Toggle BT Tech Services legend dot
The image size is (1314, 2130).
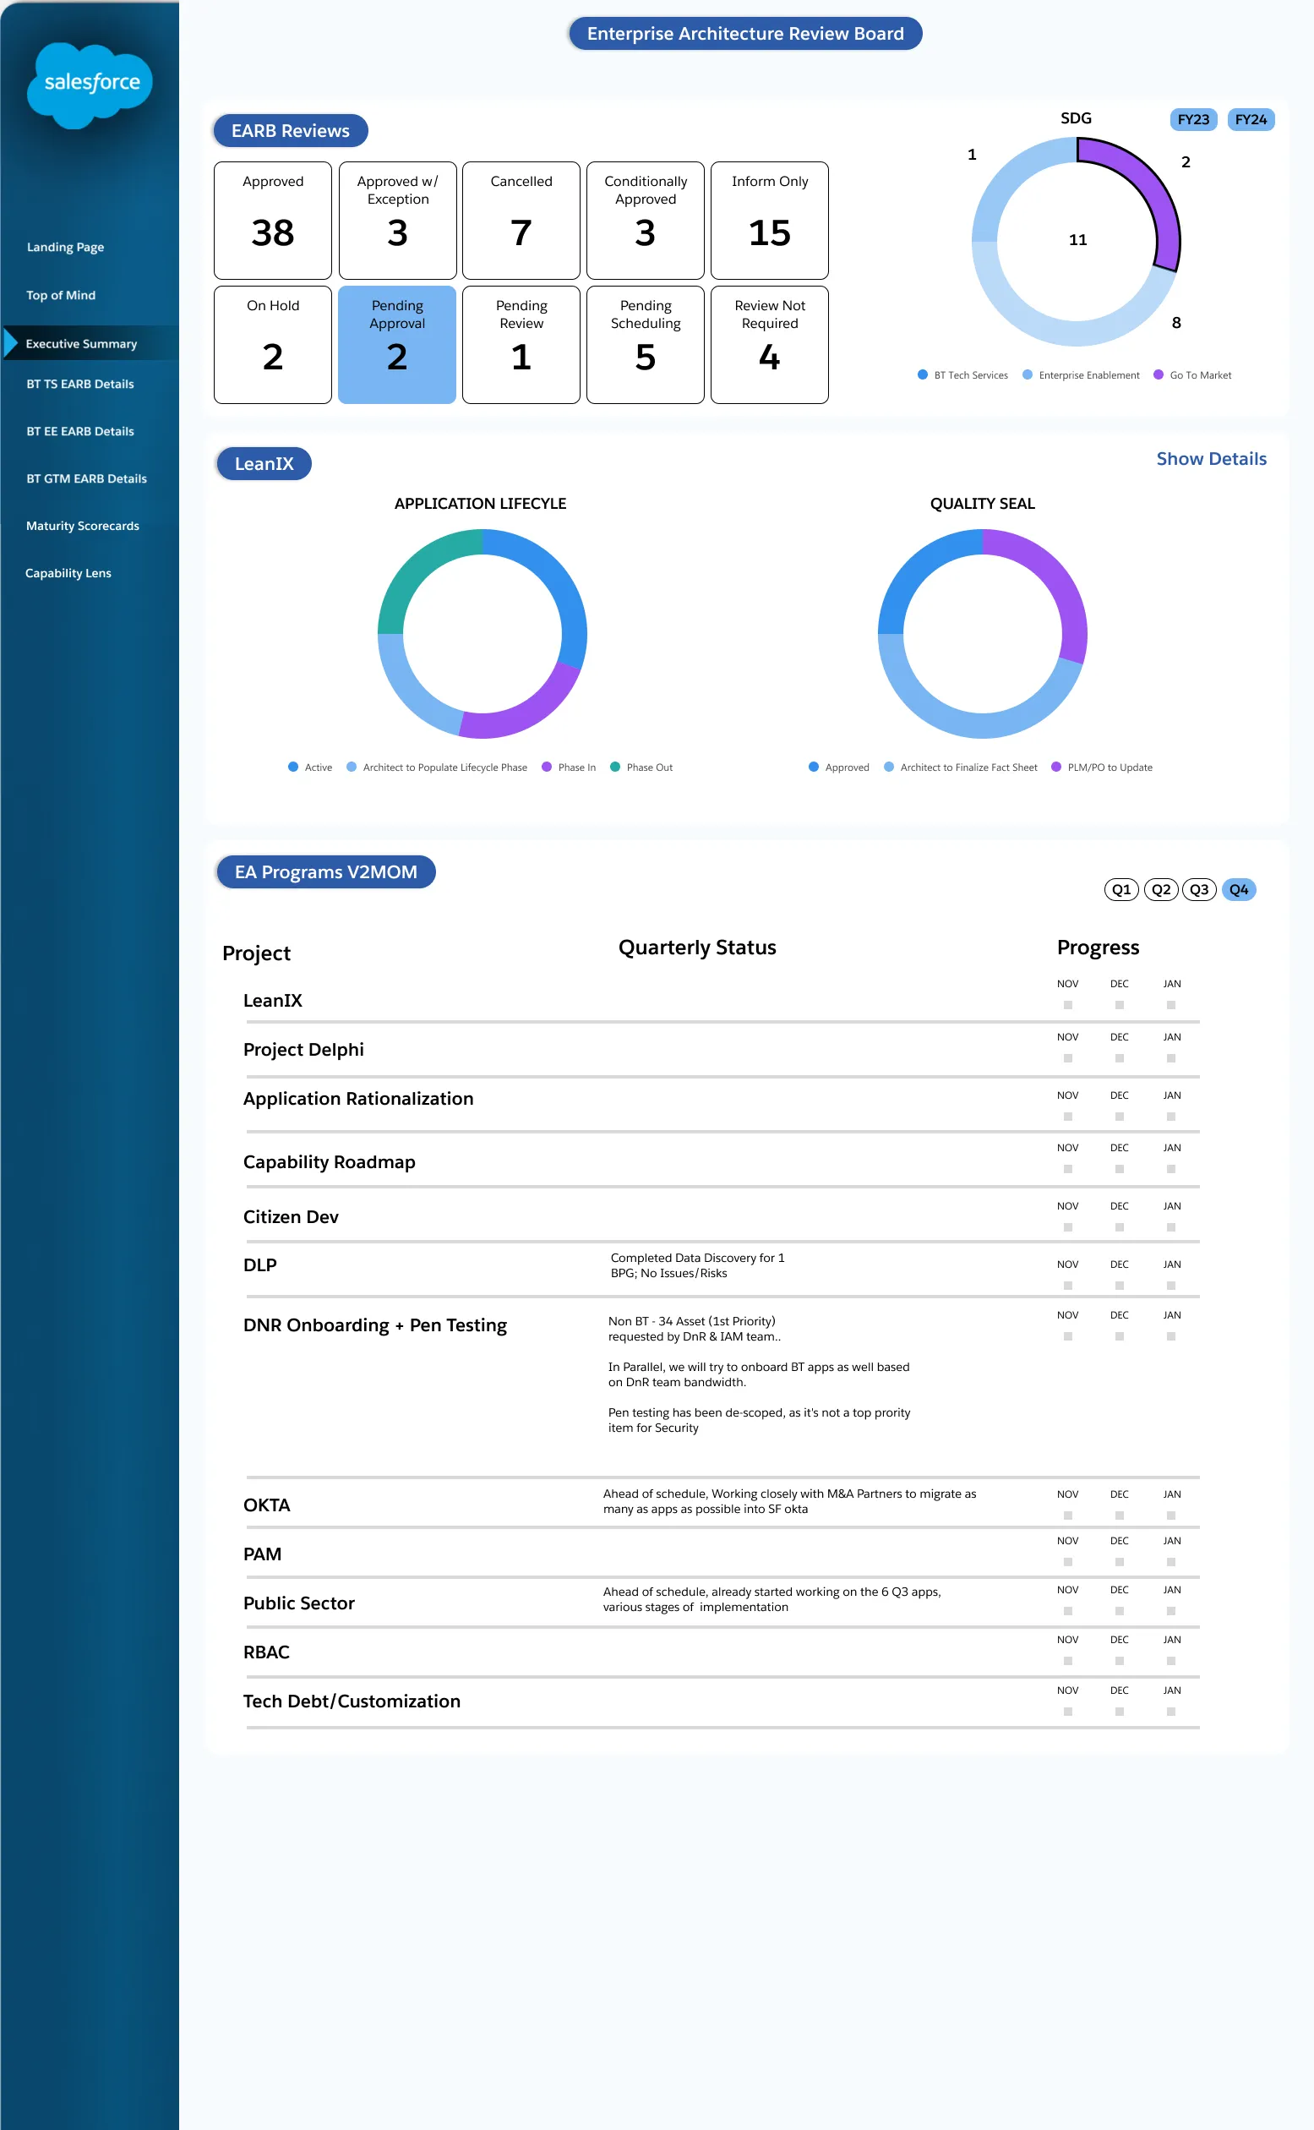coord(923,374)
